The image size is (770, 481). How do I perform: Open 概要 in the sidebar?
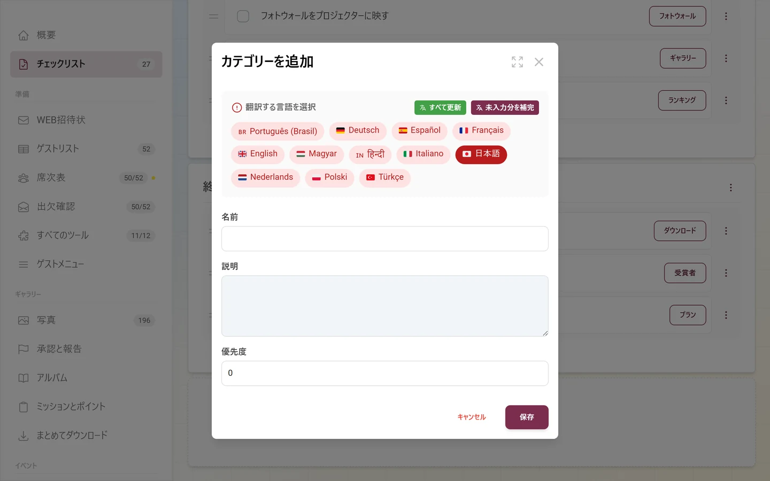(86, 35)
